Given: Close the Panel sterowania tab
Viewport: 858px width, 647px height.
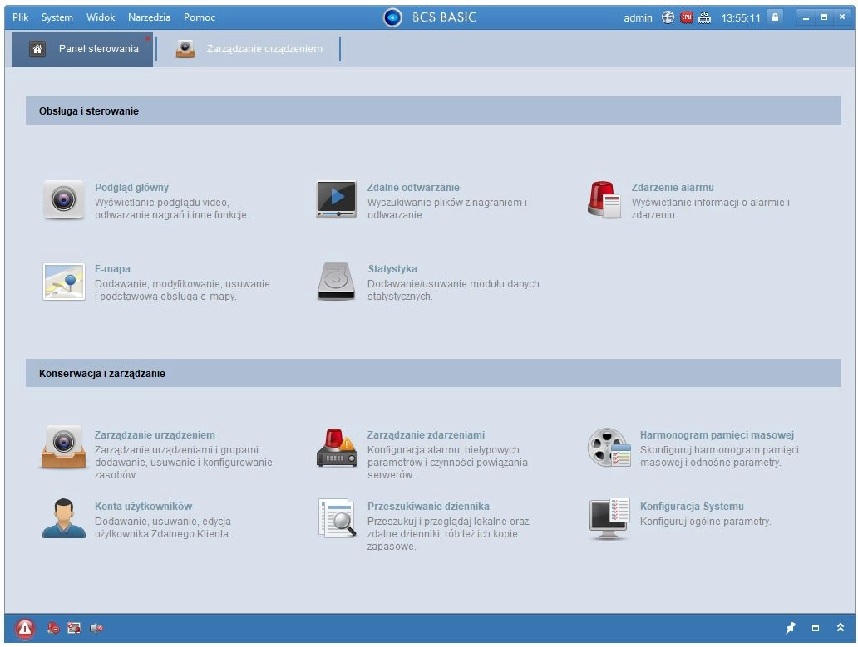Looking at the screenshot, I should 148,38.
